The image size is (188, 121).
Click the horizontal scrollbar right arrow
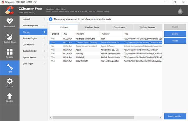tap(161, 118)
